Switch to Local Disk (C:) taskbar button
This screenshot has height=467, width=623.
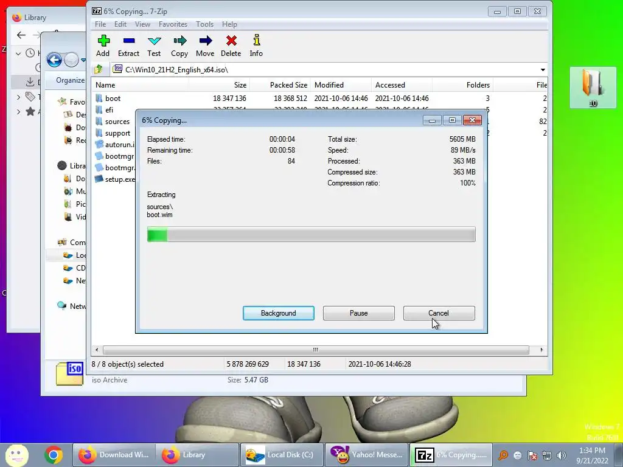282,455
